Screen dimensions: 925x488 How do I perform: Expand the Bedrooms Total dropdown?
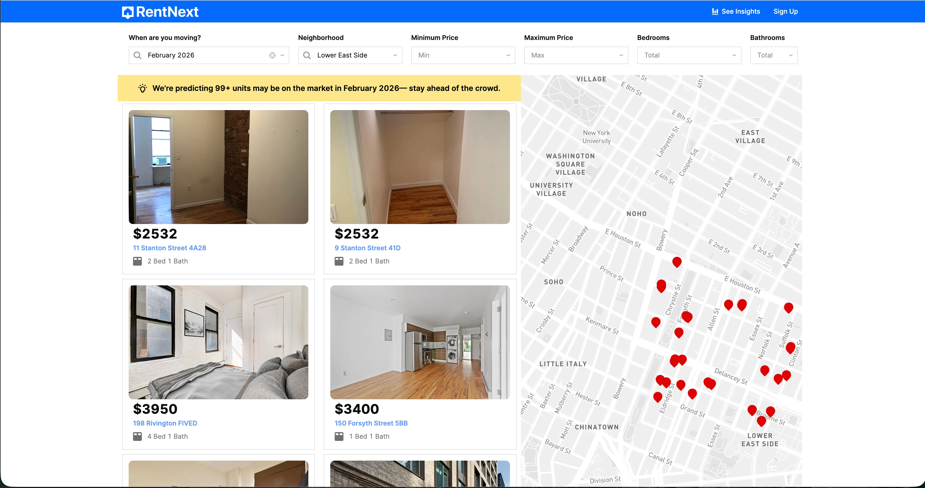[689, 55]
